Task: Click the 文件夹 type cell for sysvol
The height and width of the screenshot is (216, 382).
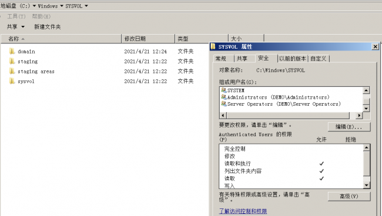Action: coord(185,81)
